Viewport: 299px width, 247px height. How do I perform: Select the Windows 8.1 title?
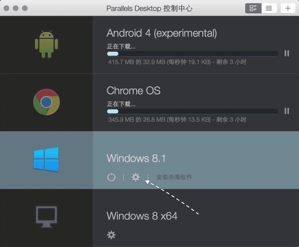click(136, 158)
